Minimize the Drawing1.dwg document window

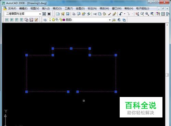[159, 9]
